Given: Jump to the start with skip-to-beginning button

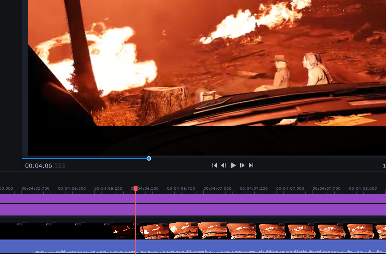Looking at the screenshot, I should [x=214, y=165].
